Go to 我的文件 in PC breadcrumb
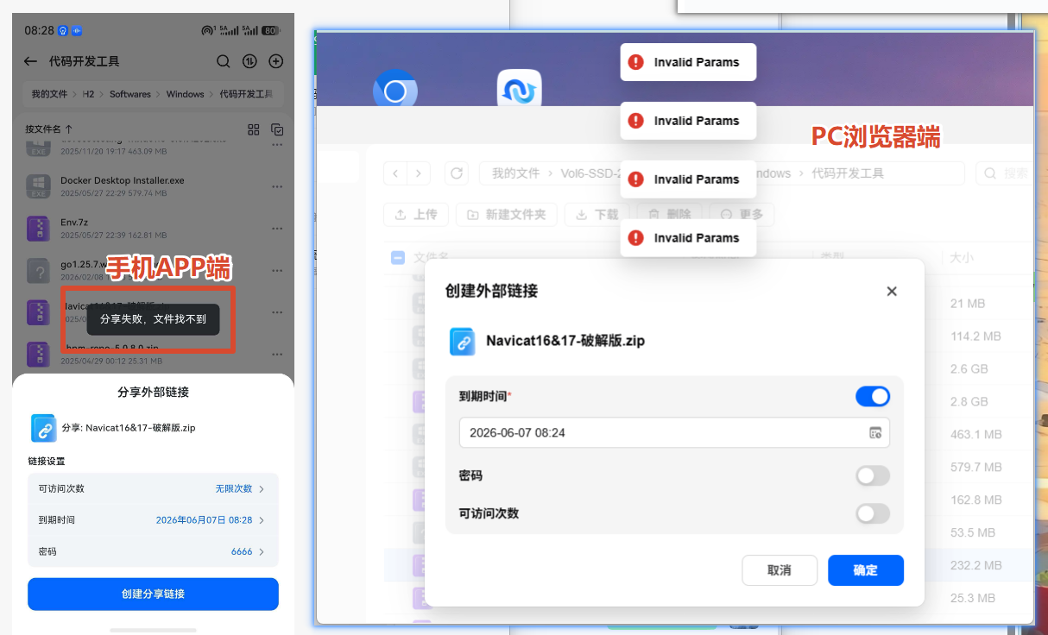The height and width of the screenshot is (635, 1048). point(516,173)
